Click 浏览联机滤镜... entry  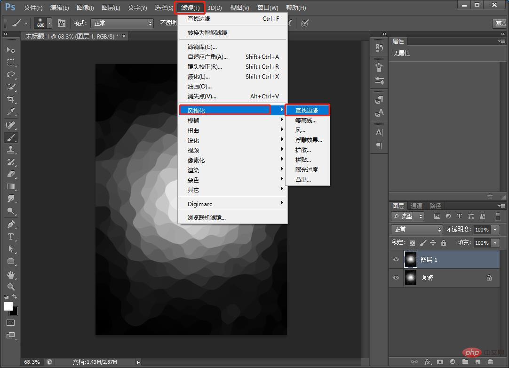tap(232, 217)
